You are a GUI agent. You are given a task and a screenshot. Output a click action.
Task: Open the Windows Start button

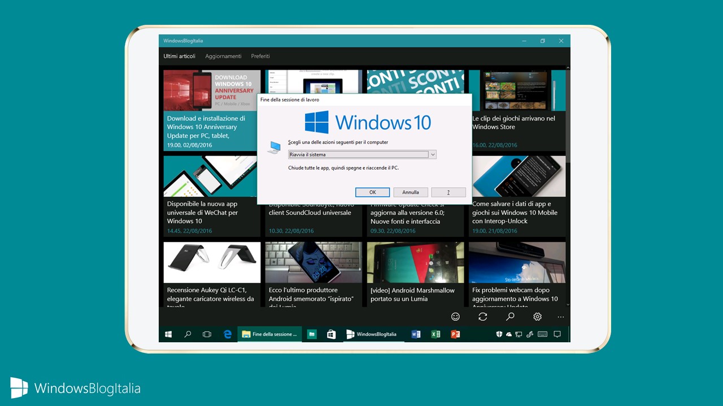pyautogui.click(x=168, y=334)
